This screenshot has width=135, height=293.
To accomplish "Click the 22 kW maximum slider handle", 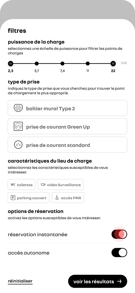I will click(x=113, y=63).
